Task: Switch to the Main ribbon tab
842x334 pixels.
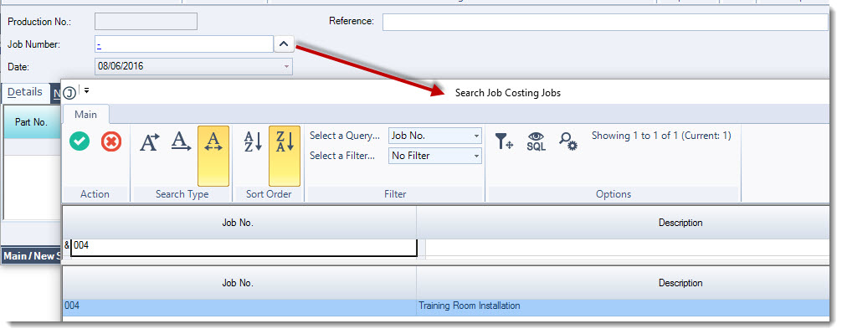Action: (x=86, y=115)
